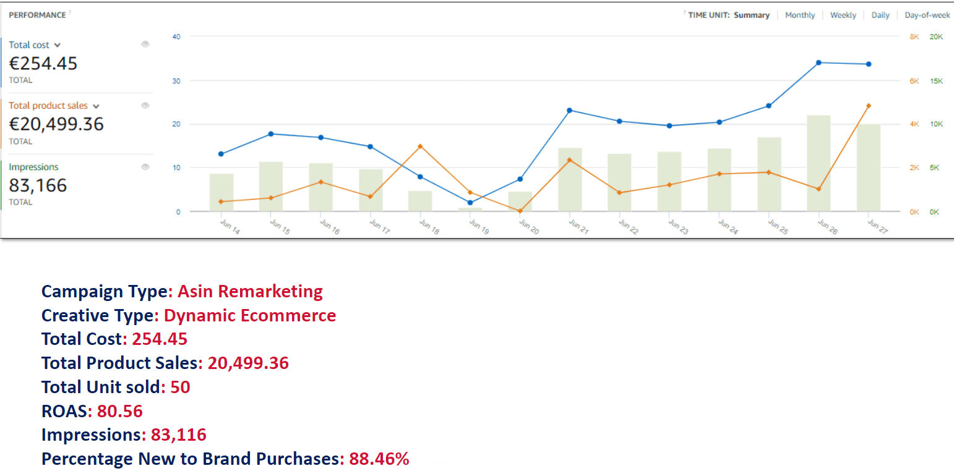Viewport: 954px width, 471px height.
Task: Select the Weekly time unit view
Action: [843, 15]
